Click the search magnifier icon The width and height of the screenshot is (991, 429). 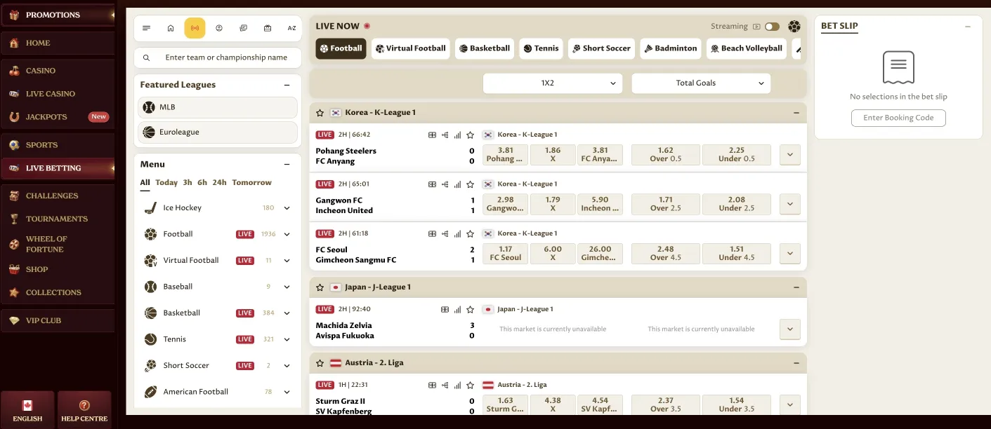146,57
